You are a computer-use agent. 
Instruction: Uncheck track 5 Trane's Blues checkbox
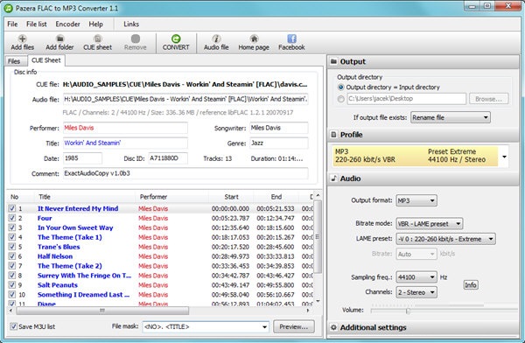point(12,247)
